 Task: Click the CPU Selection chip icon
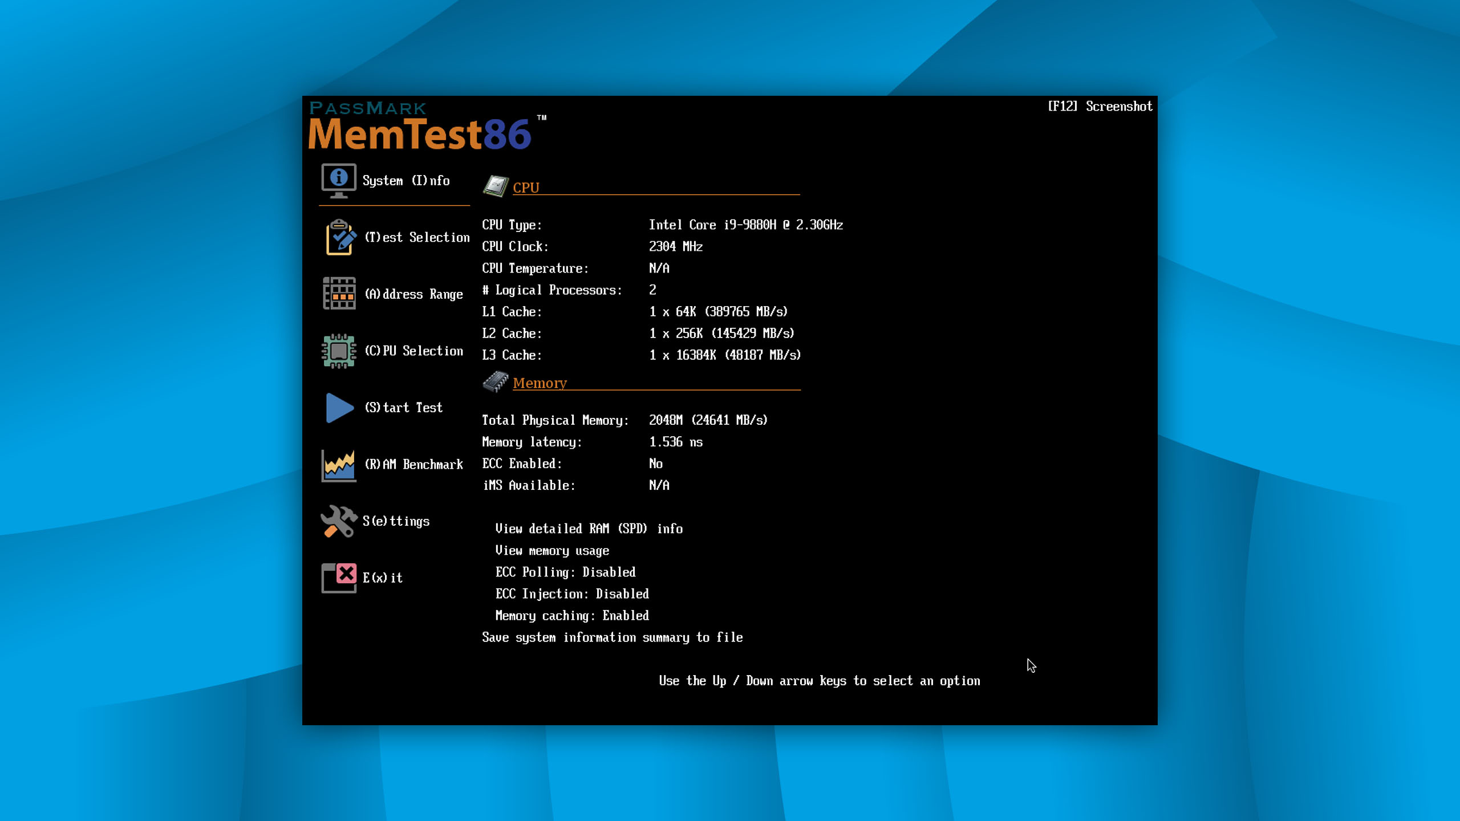click(339, 351)
